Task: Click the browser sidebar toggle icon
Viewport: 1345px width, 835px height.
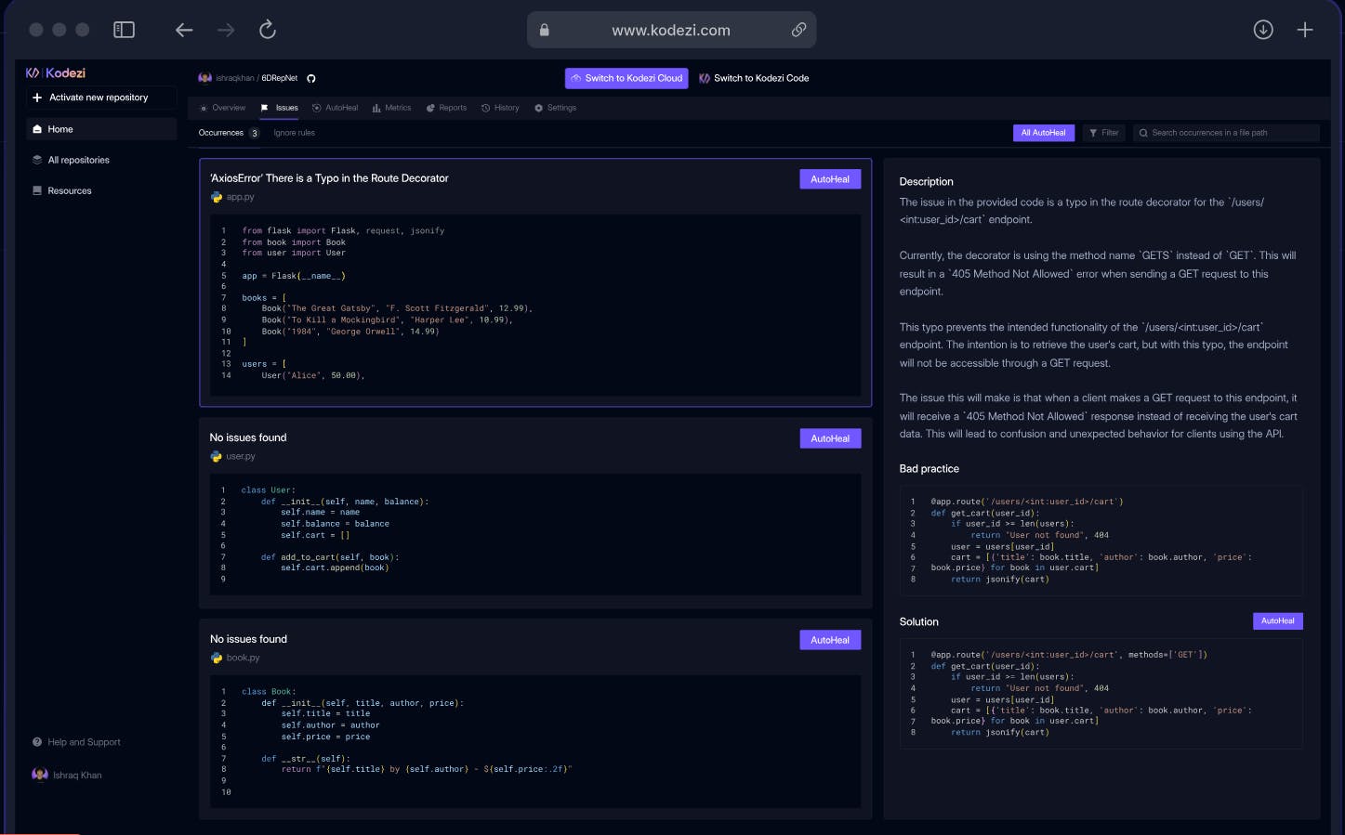Action: pyautogui.click(x=124, y=30)
